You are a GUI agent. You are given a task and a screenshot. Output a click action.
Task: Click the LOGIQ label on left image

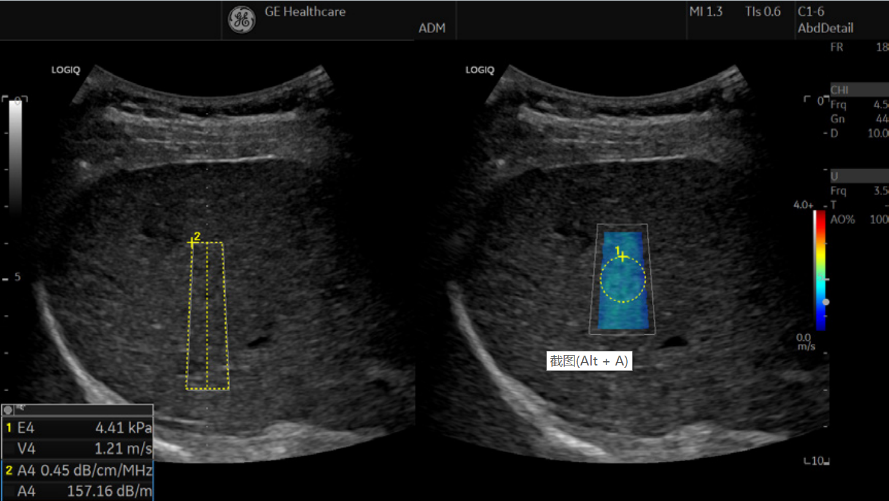[x=65, y=71]
